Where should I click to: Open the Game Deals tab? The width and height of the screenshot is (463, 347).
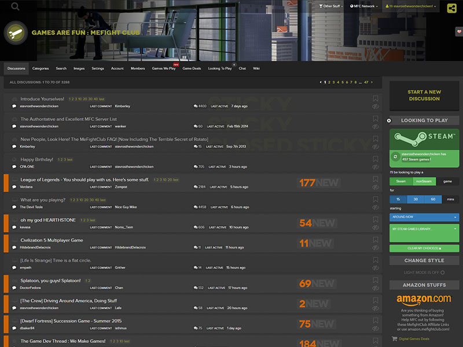192,68
